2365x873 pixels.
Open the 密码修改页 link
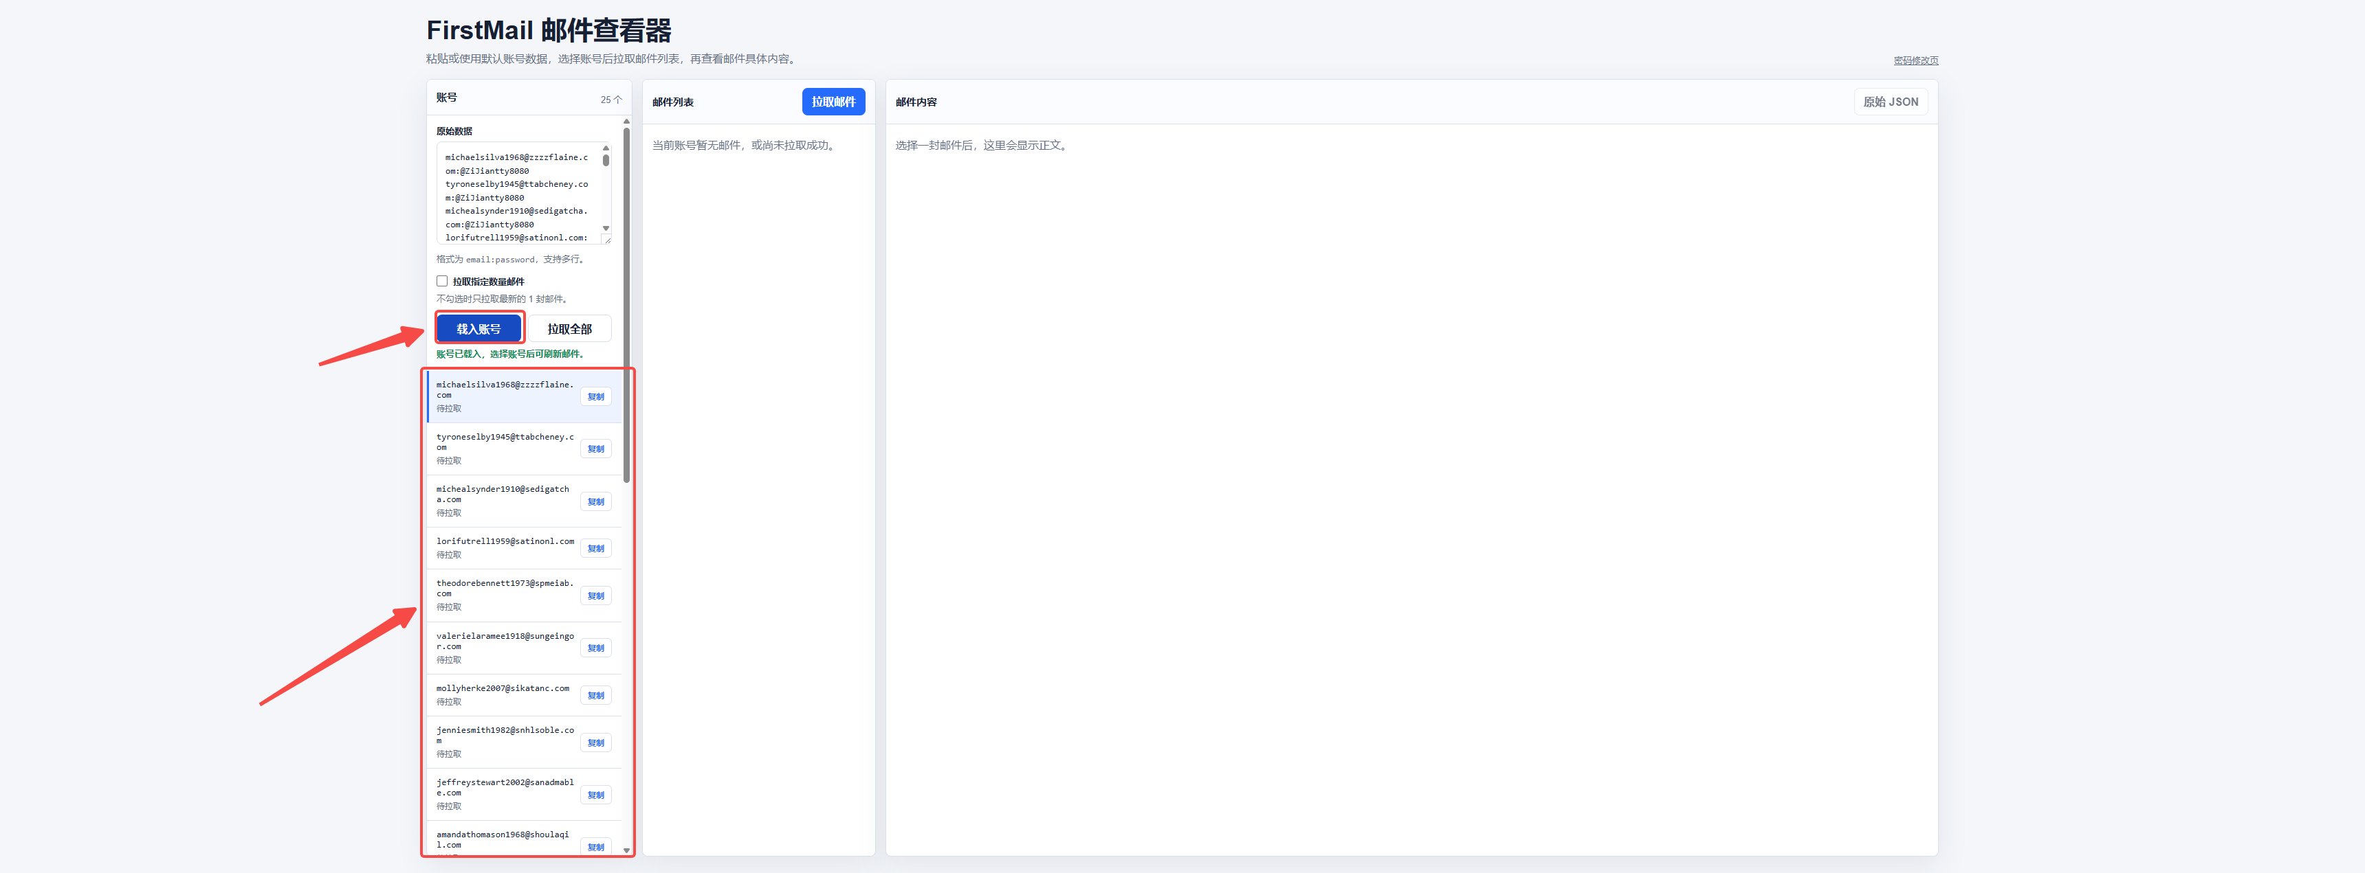(1915, 60)
